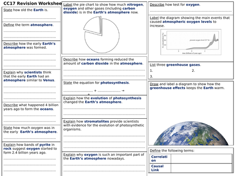The width and height of the screenshot is (235, 176).
Task: Click the empty answer cell beside Causal Link
Action: [x=202, y=168]
